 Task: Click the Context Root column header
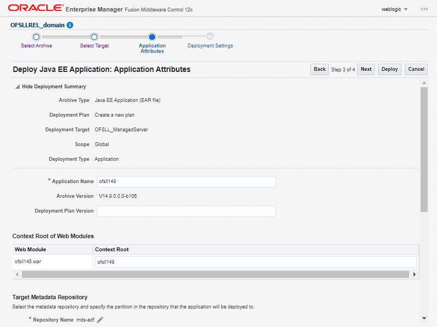point(256,250)
